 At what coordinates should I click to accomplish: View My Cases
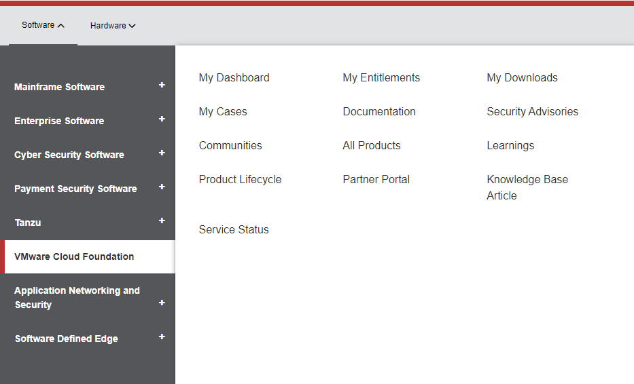coord(223,112)
